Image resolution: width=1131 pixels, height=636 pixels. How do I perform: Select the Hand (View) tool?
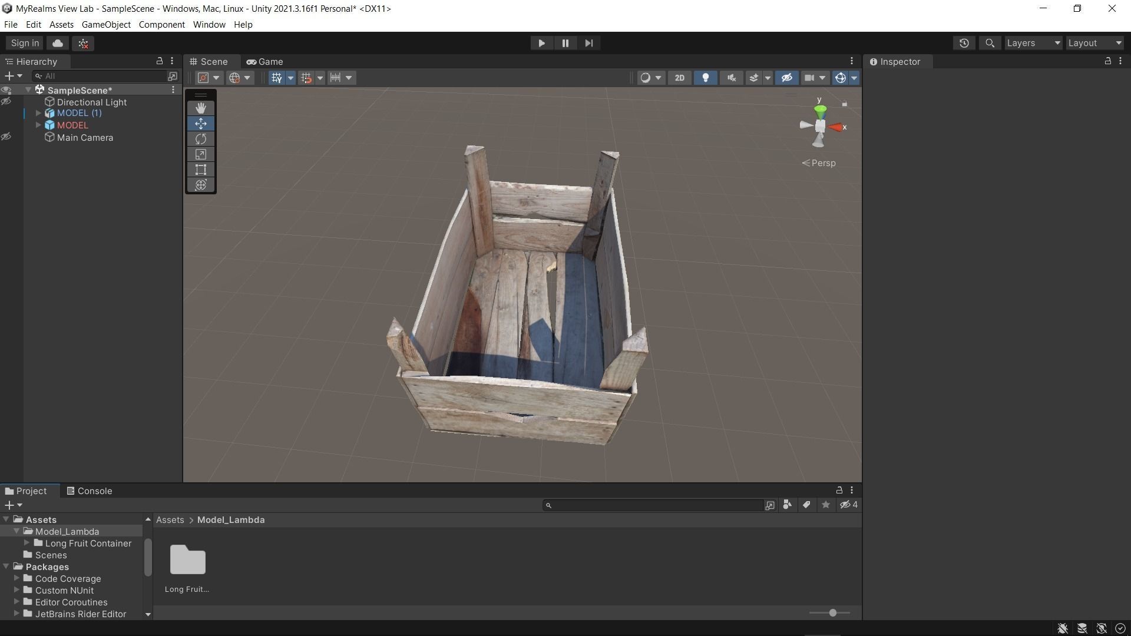[201, 108]
